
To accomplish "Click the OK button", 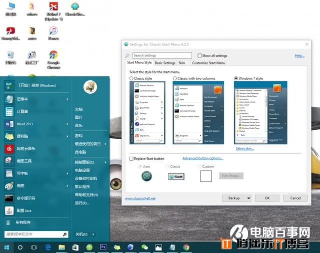I will pyautogui.click(x=267, y=198).
